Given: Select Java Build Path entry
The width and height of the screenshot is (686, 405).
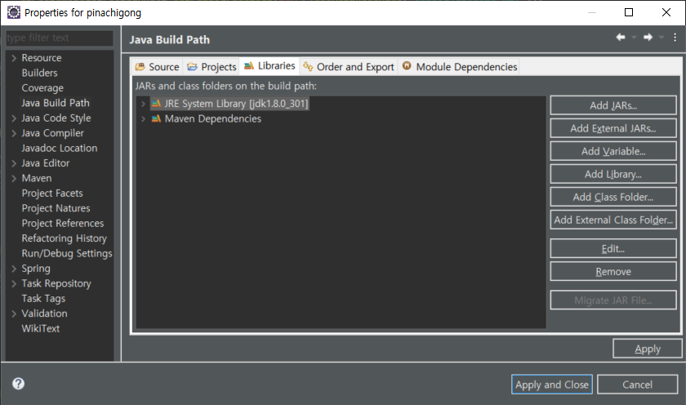Looking at the screenshot, I should 56,103.
